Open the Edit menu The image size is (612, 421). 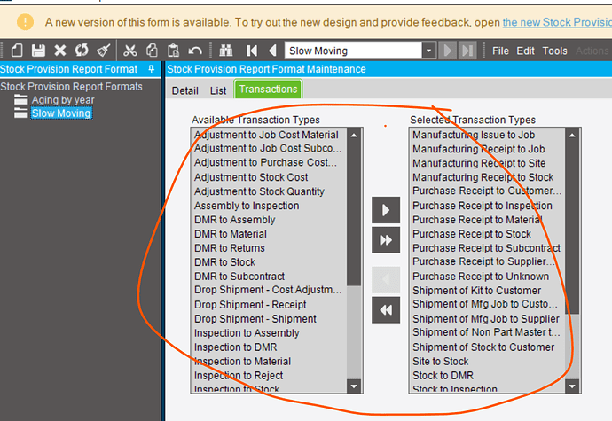pyautogui.click(x=525, y=51)
